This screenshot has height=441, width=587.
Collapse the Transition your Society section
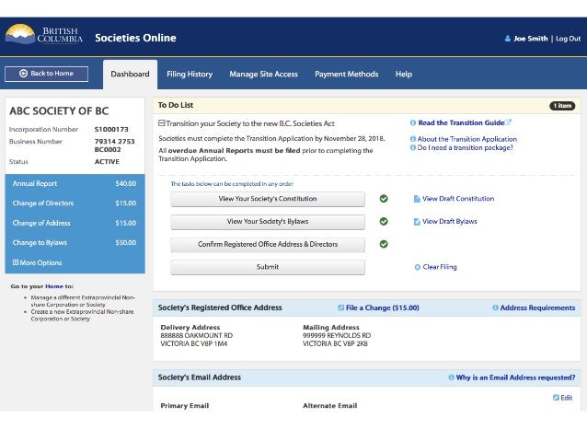(162, 122)
